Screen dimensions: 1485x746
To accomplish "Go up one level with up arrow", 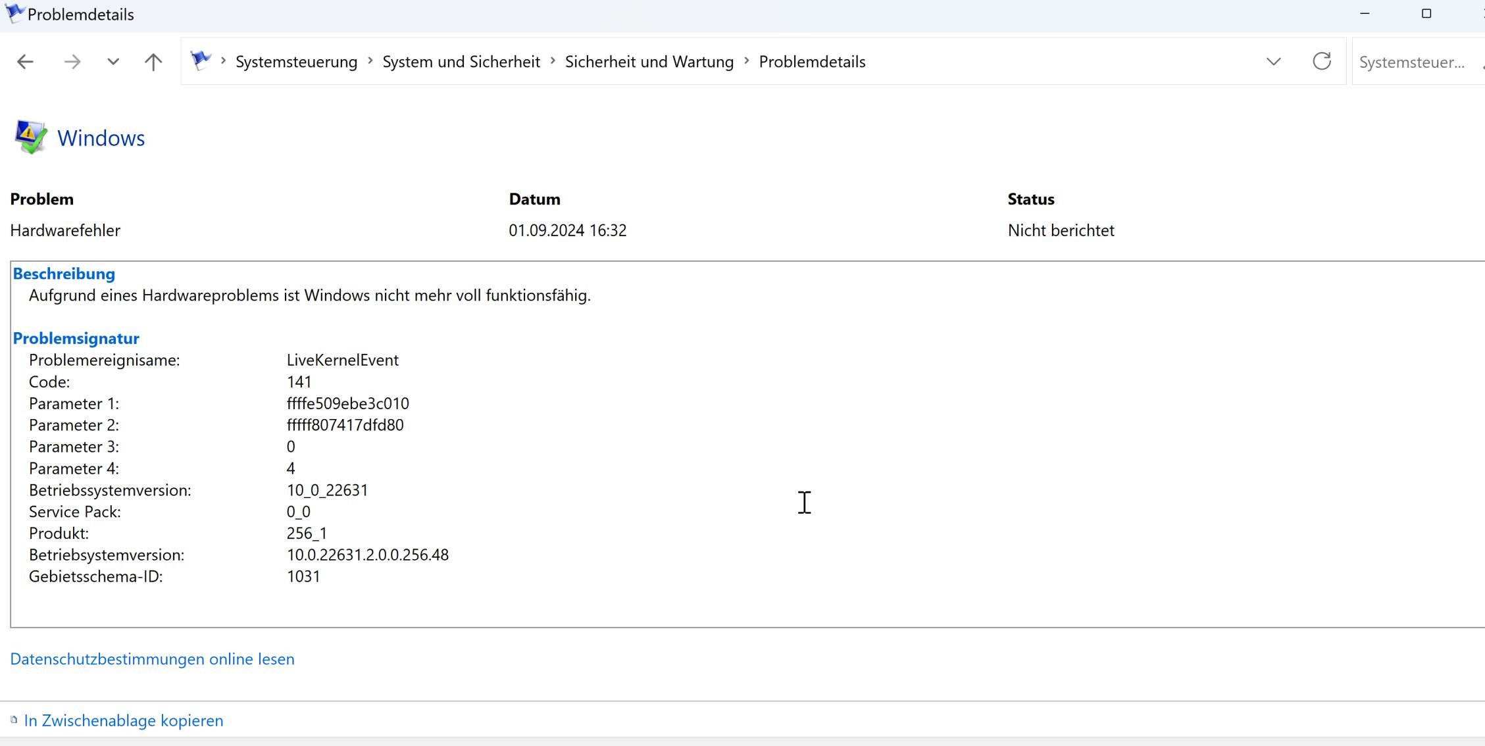I will 153,62.
